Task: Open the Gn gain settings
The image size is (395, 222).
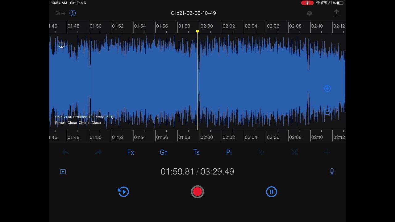Action: (164, 152)
